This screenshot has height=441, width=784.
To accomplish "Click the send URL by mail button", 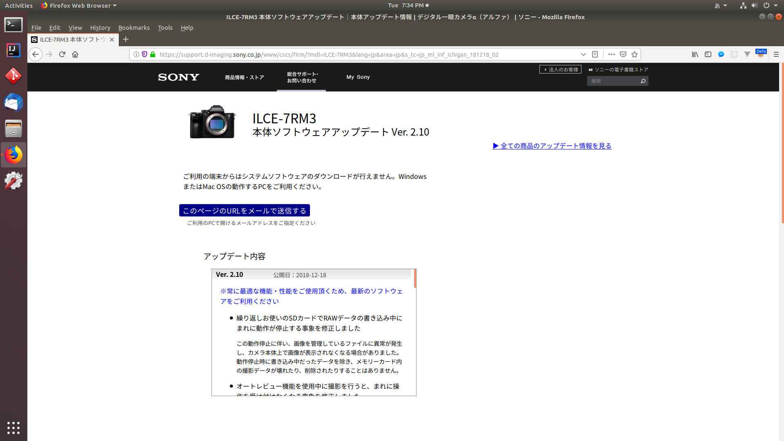I will 244,211.
